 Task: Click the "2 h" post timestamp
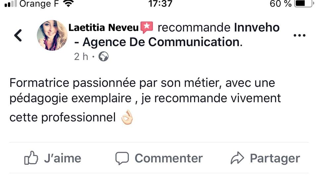coord(81,57)
